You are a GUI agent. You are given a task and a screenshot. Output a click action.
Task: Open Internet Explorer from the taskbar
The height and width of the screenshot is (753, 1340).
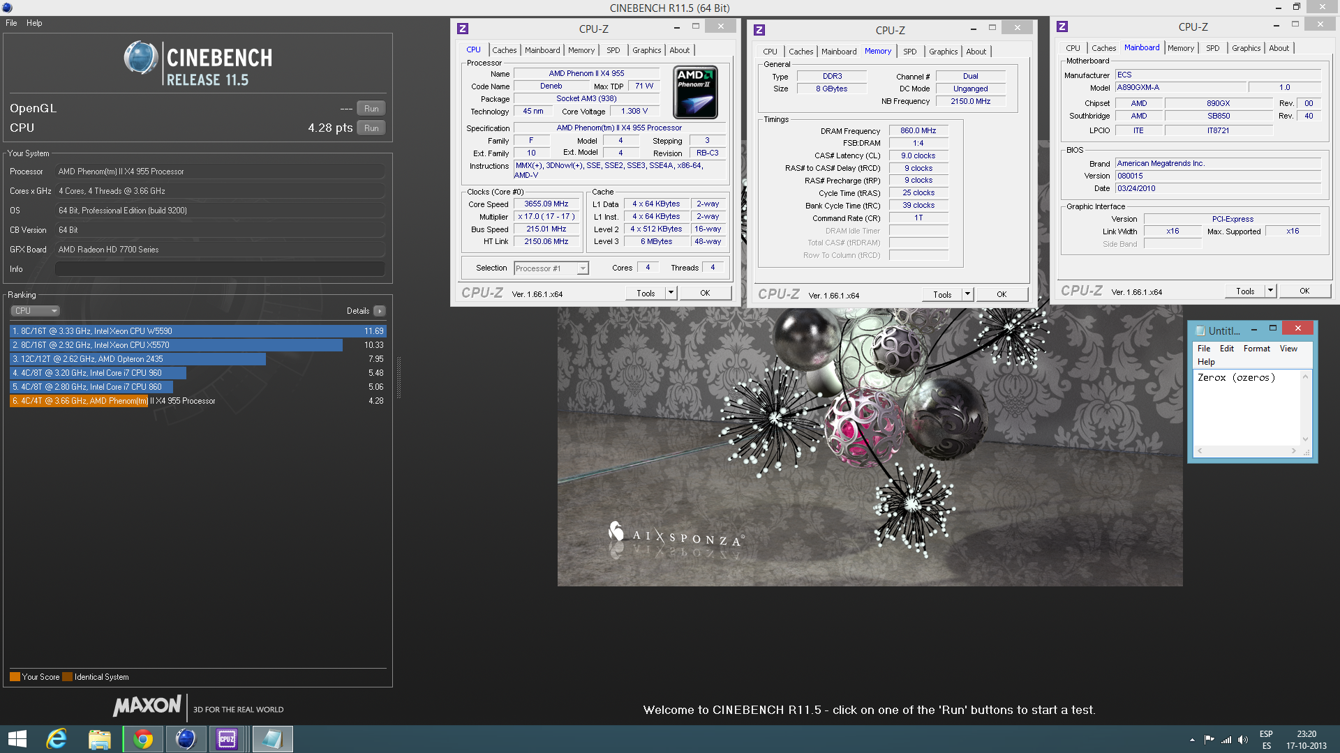point(57,739)
